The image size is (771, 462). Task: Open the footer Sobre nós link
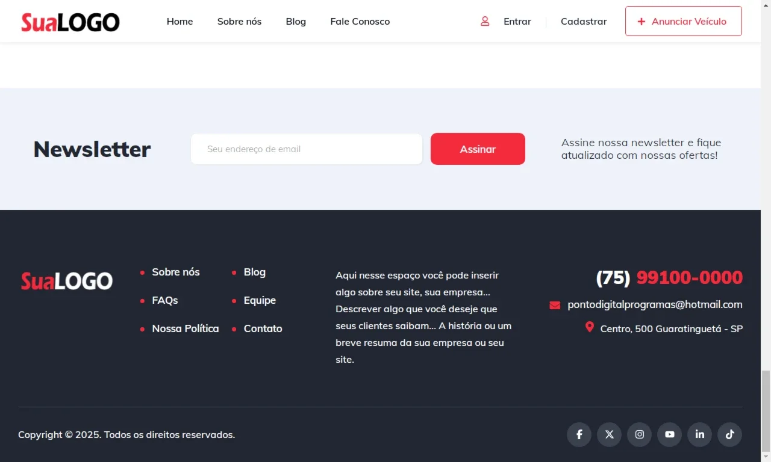176,272
